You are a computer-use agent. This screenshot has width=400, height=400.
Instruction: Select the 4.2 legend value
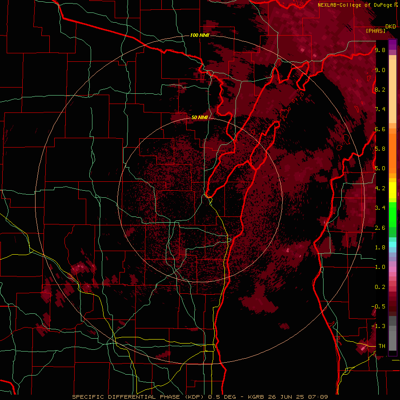[380, 188]
